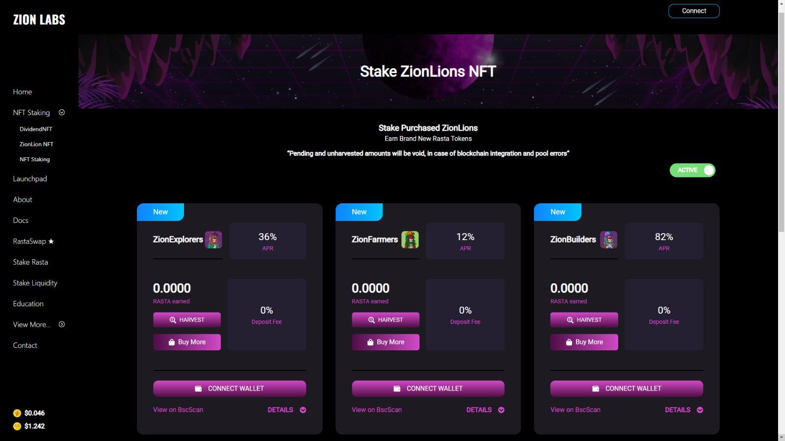The image size is (785, 441).
Task: Click the top gold coin price icon
Action: (17, 413)
